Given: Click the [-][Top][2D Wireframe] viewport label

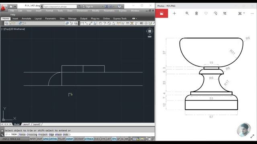Looking at the screenshot, I should (13, 29).
